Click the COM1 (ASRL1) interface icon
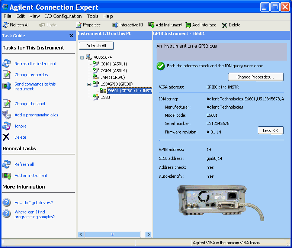Image resolution: width=292 pixels, height=248 pixels. pyautogui.click(x=96, y=64)
